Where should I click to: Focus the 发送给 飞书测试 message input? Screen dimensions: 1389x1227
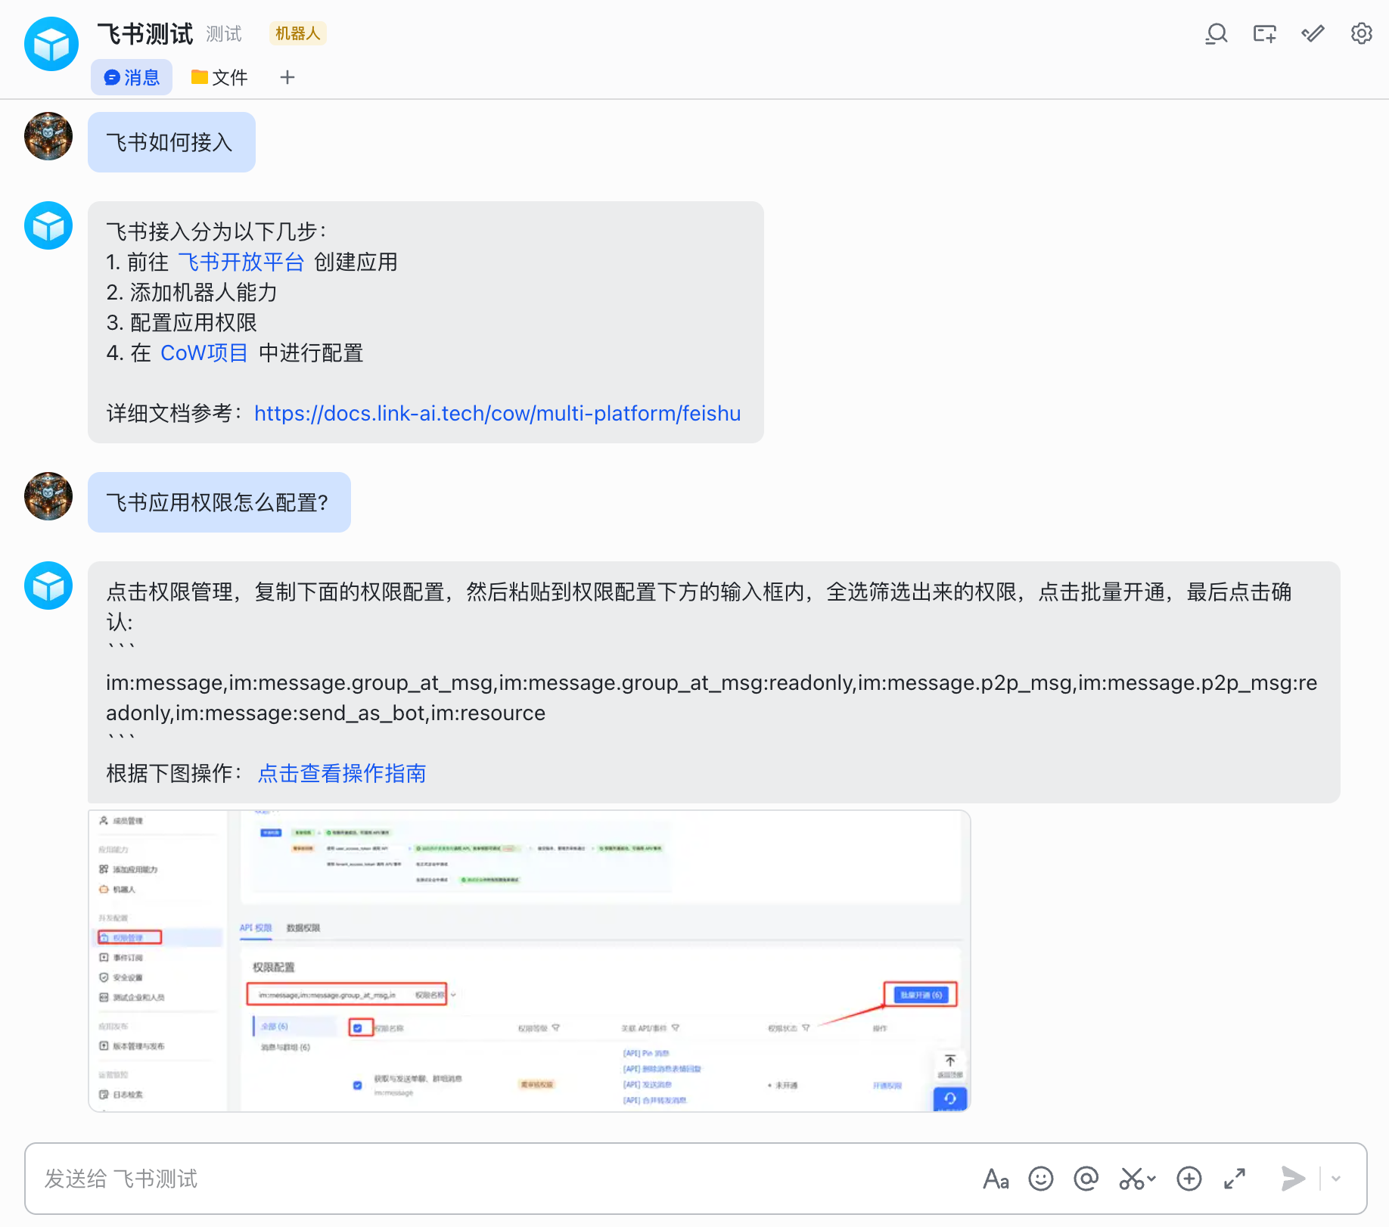[499, 1179]
